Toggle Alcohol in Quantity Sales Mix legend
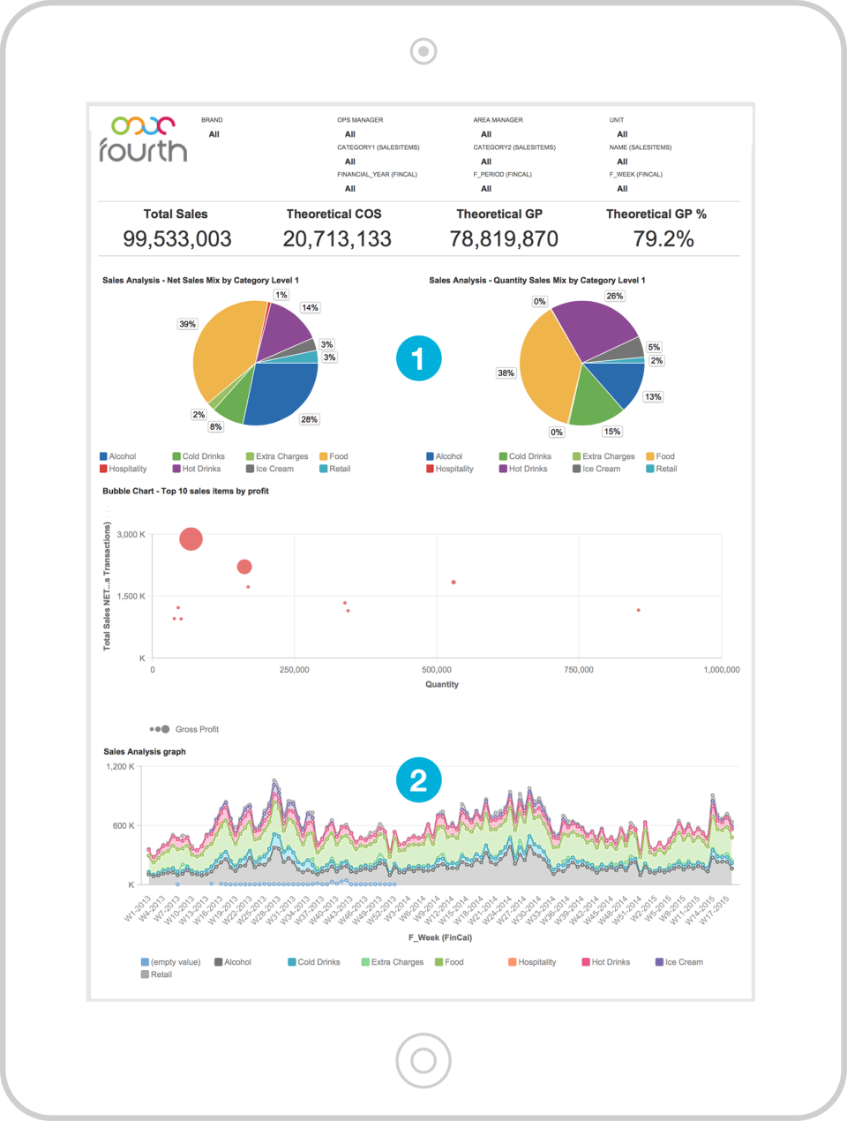The height and width of the screenshot is (1121, 847). [x=444, y=456]
